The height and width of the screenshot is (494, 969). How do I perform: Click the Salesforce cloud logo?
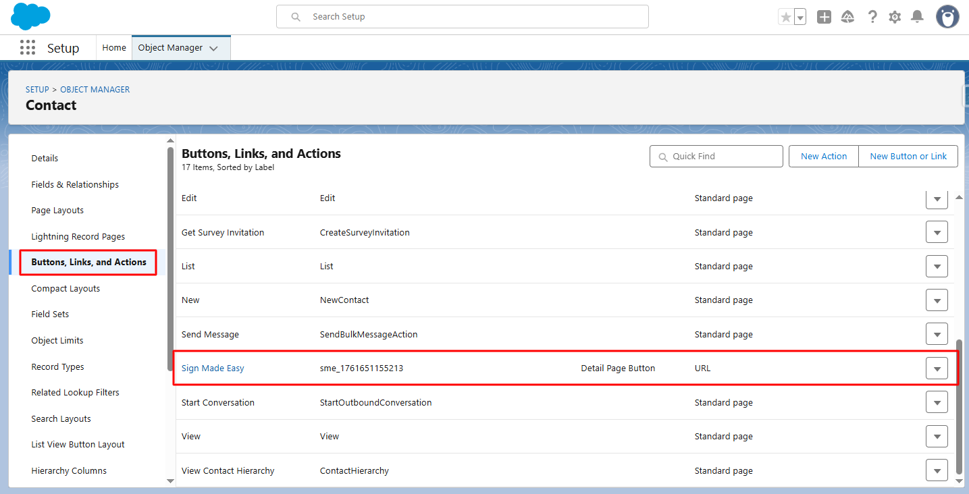point(30,16)
